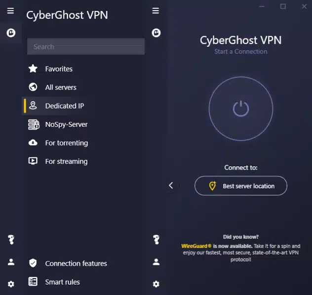Open settings gear in left sidebar
The width and height of the screenshot is (312, 295).
11,284
